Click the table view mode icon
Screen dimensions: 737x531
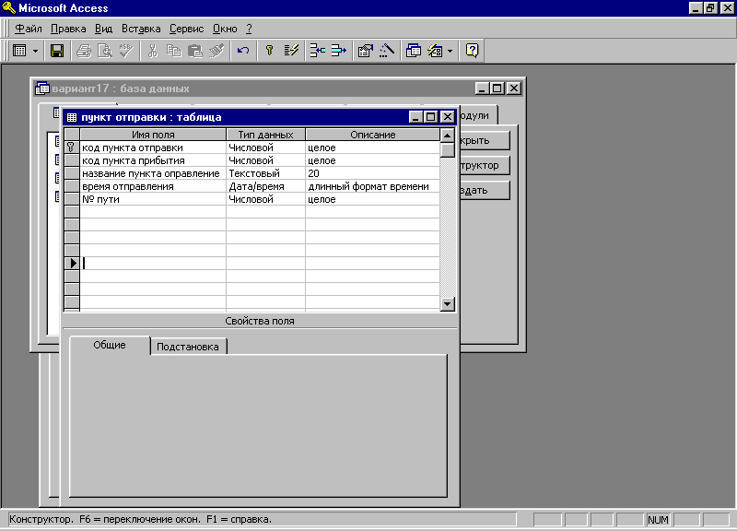coord(19,51)
